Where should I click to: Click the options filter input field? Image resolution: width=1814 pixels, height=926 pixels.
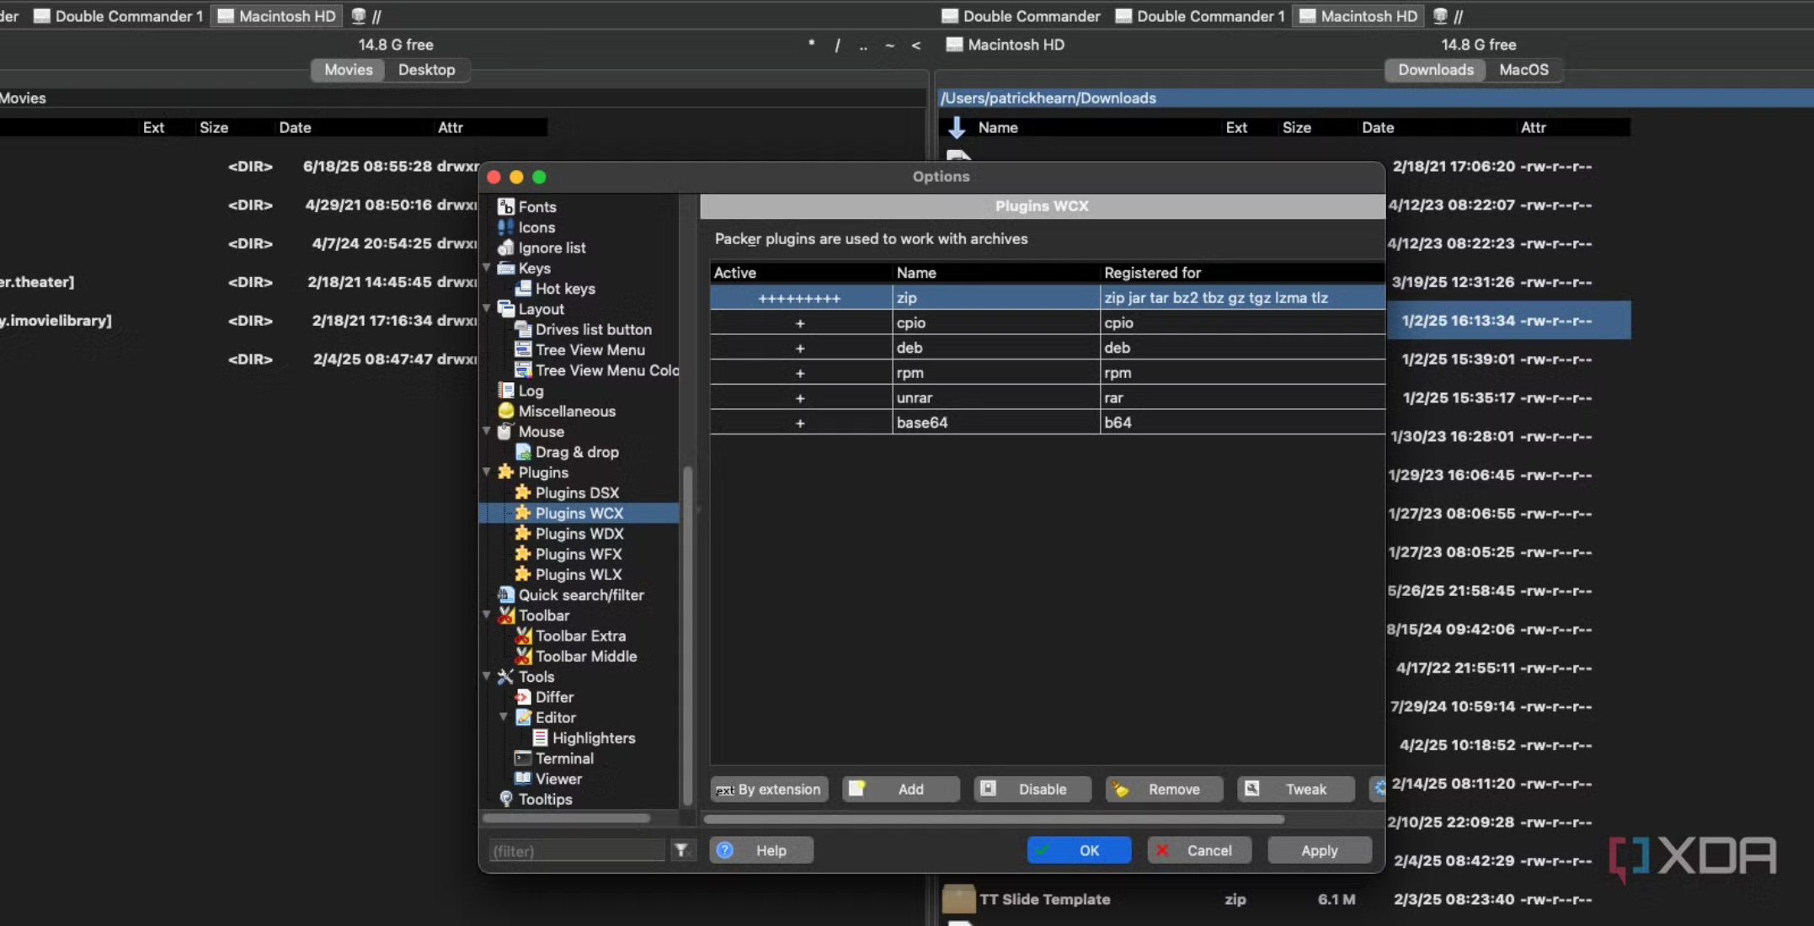coord(576,851)
